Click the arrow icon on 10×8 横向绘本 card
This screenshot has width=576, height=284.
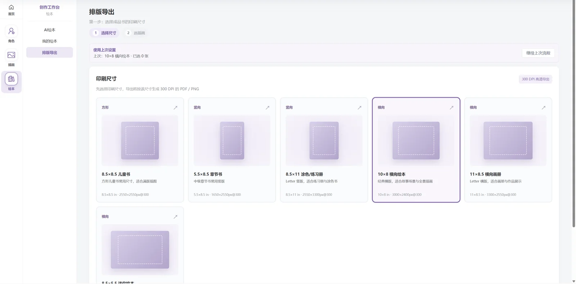[x=451, y=108]
